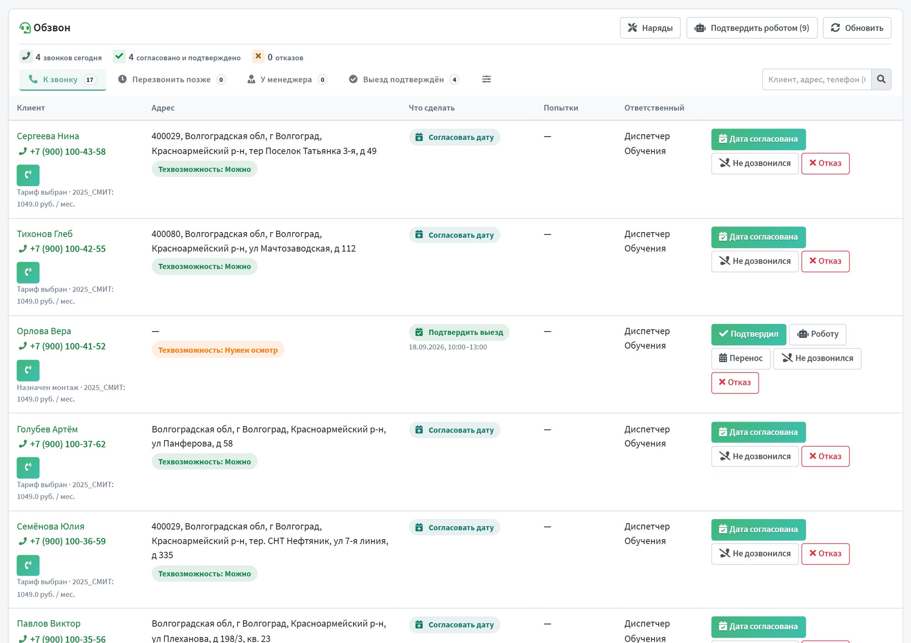Open client Орлова Вера
This screenshot has height=643, width=911.
point(44,331)
